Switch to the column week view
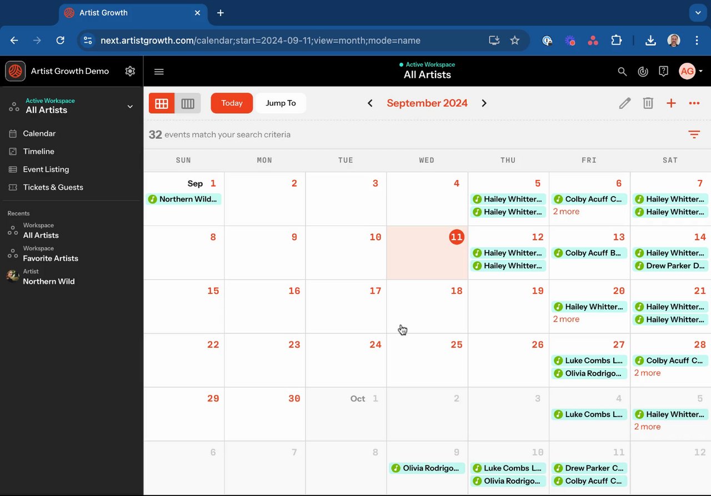711x496 pixels. click(x=188, y=103)
